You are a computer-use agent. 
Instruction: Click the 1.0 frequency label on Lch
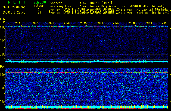pyautogui.click(x=2, y=27)
